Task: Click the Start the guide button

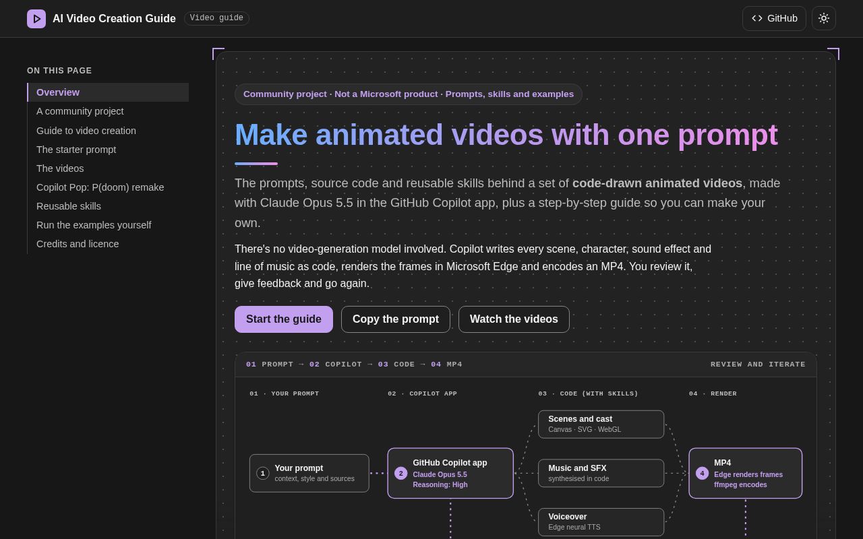Action: 284,319
